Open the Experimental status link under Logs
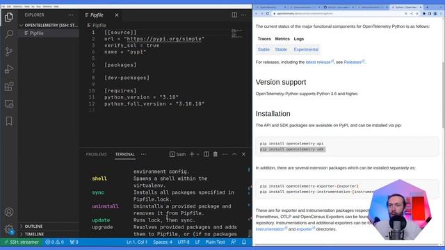The image size is (445, 250). tap(306, 49)
